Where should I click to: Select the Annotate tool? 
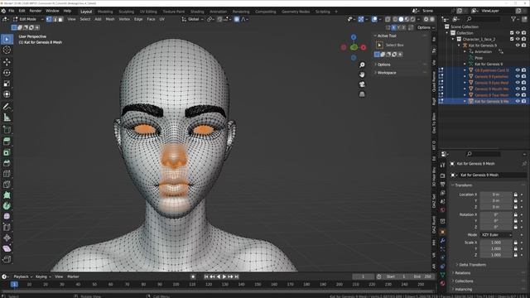click(x=7, y=107)
